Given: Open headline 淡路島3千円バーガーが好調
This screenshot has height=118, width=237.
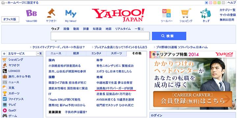Looking at the screenshot, I should (115, 88).
